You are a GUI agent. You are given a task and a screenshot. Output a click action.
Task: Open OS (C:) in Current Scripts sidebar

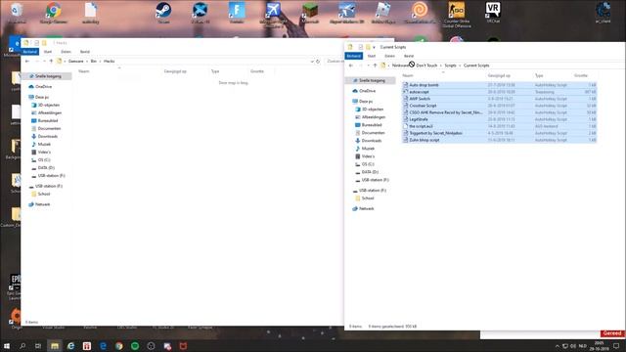(x=368, y=164)
